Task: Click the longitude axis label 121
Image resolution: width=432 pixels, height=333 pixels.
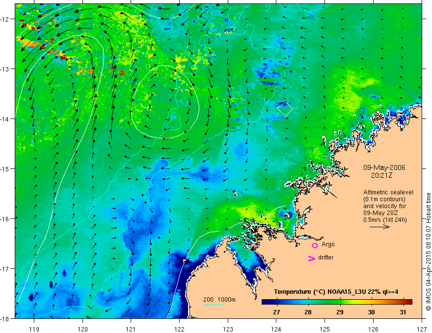Action: coord(131,330)
